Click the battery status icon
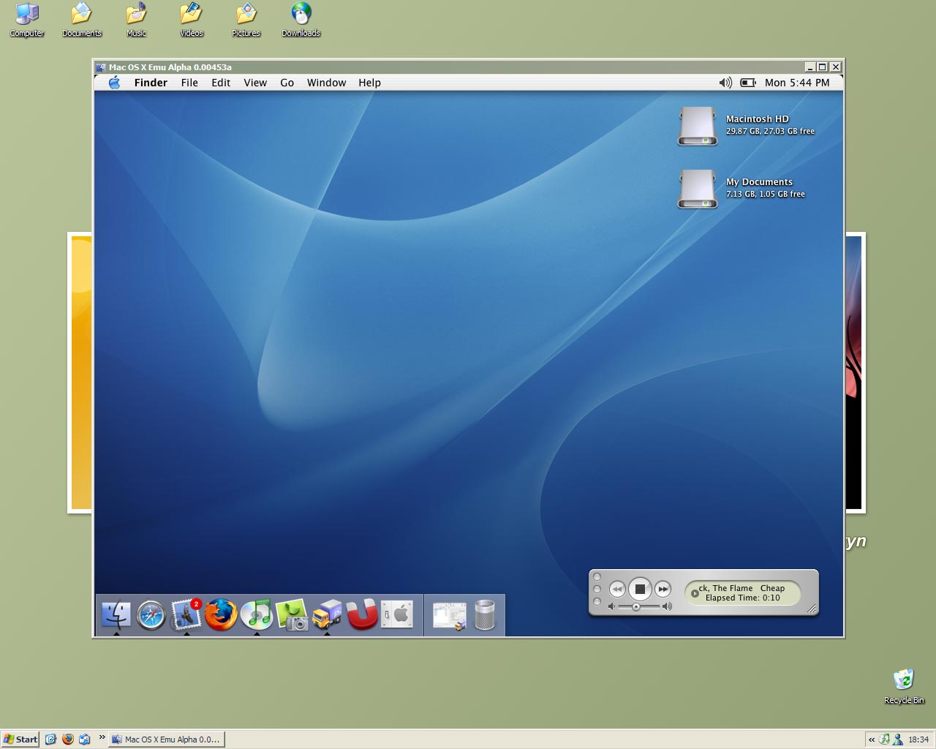 point(748,83)
